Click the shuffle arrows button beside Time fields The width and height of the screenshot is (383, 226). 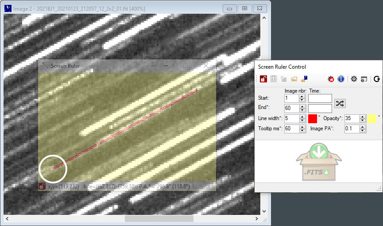click(x=340, y=103)
